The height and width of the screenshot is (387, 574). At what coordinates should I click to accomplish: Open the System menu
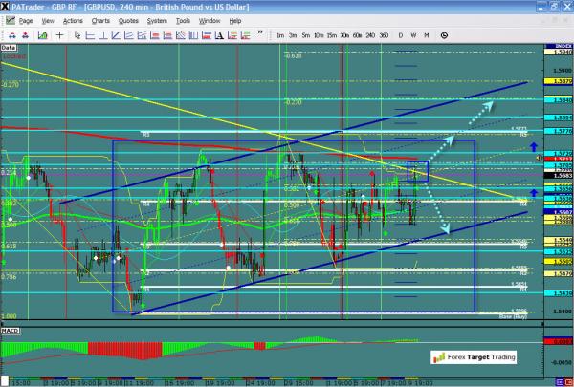pos(157,19)
